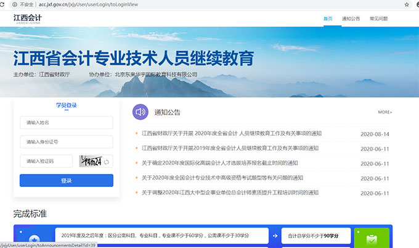The width and height of the screenshot is (419, 248).
Task: Click the captcha image fdm24
Action: [90, 161]
